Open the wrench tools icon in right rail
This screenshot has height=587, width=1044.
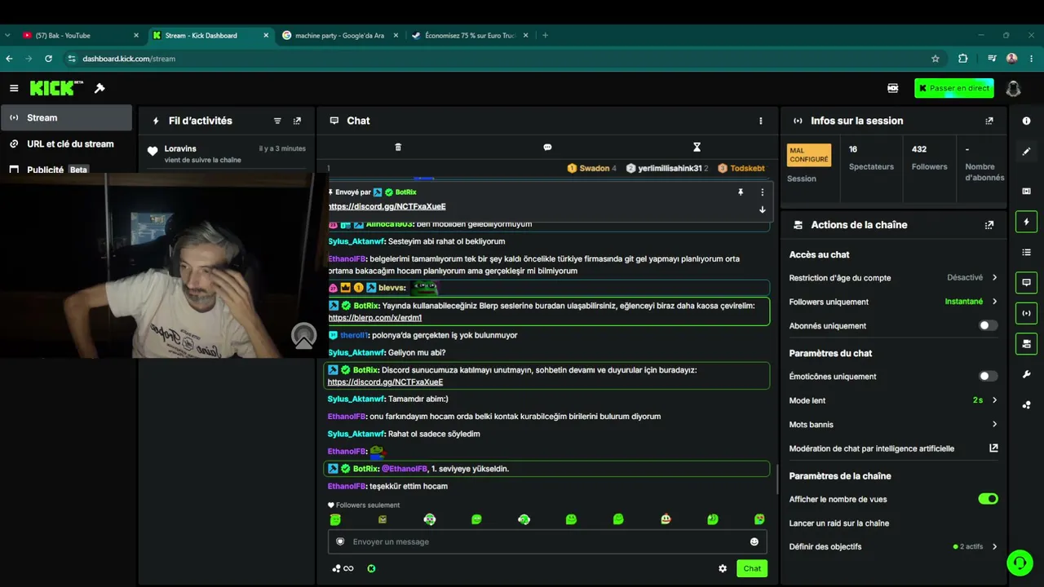point(1026,374)
